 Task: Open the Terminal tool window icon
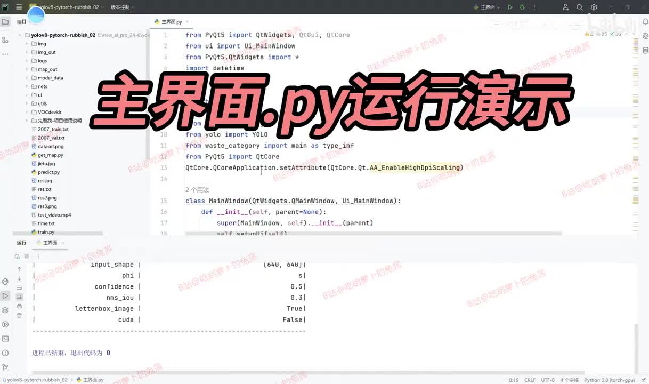pyautogui.click(x=5, y=339)
